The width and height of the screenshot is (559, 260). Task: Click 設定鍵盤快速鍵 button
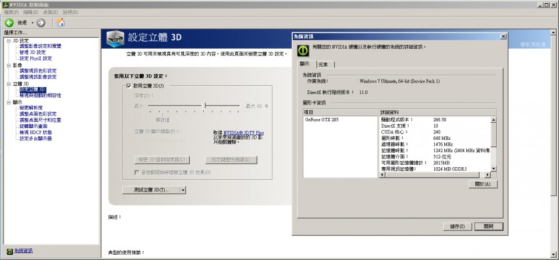231,160
